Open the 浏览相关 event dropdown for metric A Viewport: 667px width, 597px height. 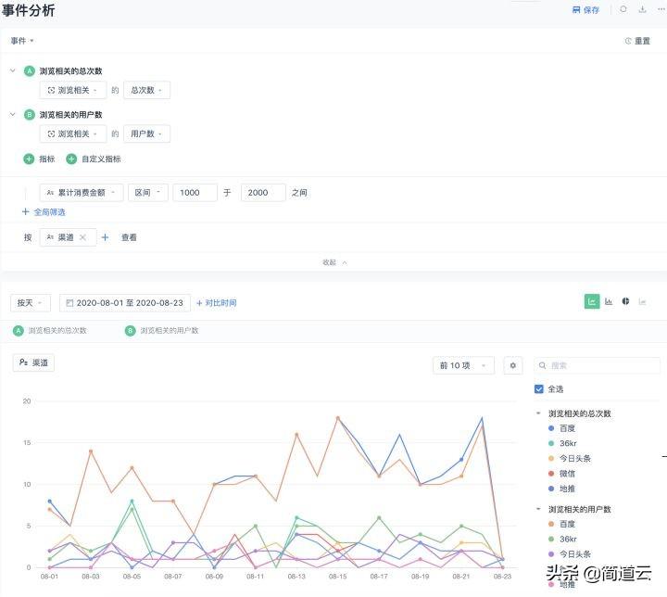(x=73, y=90)
